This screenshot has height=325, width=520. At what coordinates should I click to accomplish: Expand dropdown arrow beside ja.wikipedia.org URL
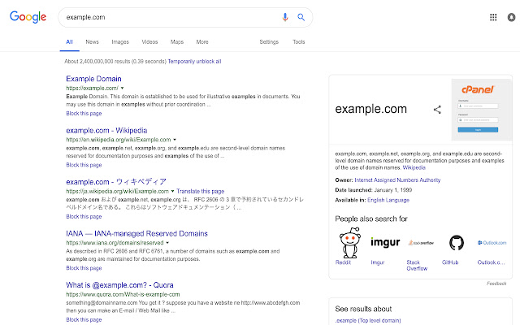coord(172,192)
